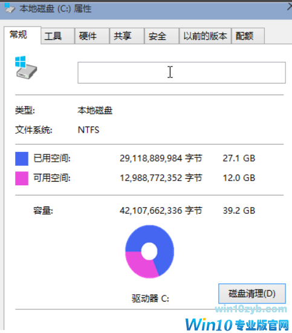Switch to the 工具 tab
292x333 pixels.
click(57, 36)
